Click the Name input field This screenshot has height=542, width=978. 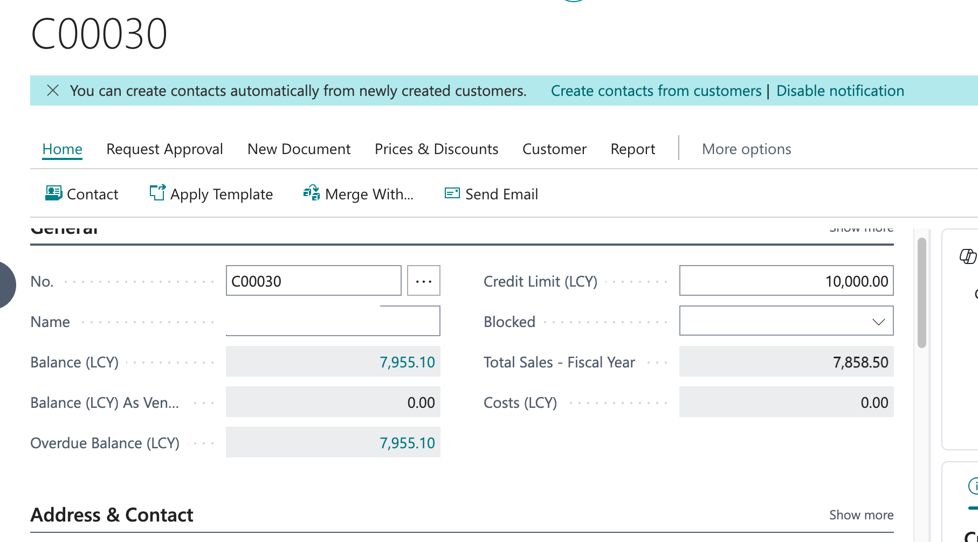coord(333,322)
